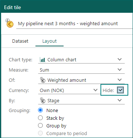Uncheck the Hide currency checkbox
Image resolution: width=133 pixels, height=138 pixels.
(120, 90)
